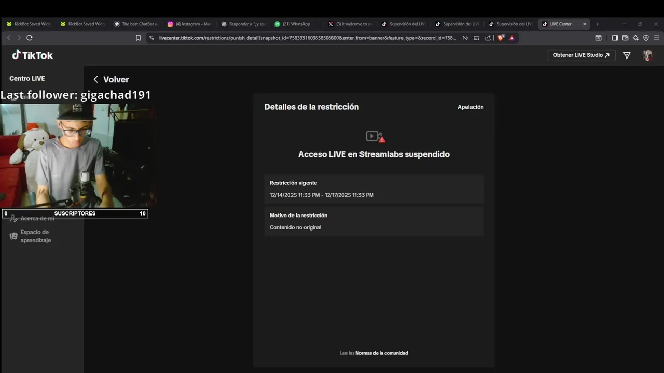Click the 12/14/2025 – 12/17/2025 date range
This screenshot has width=664, height=373.
[x=322, y=195]
